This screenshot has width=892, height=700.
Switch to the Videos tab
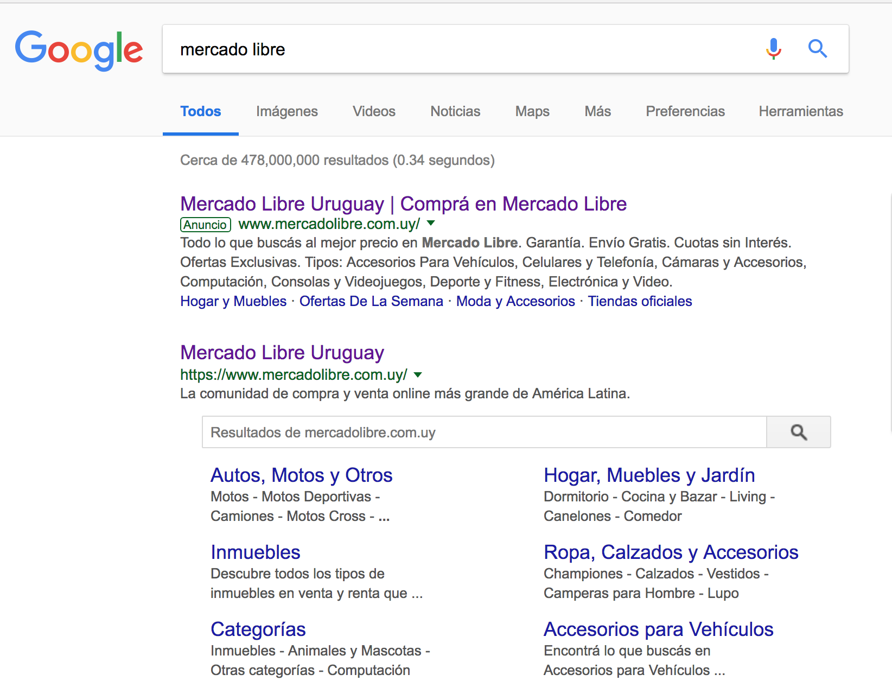374,111
